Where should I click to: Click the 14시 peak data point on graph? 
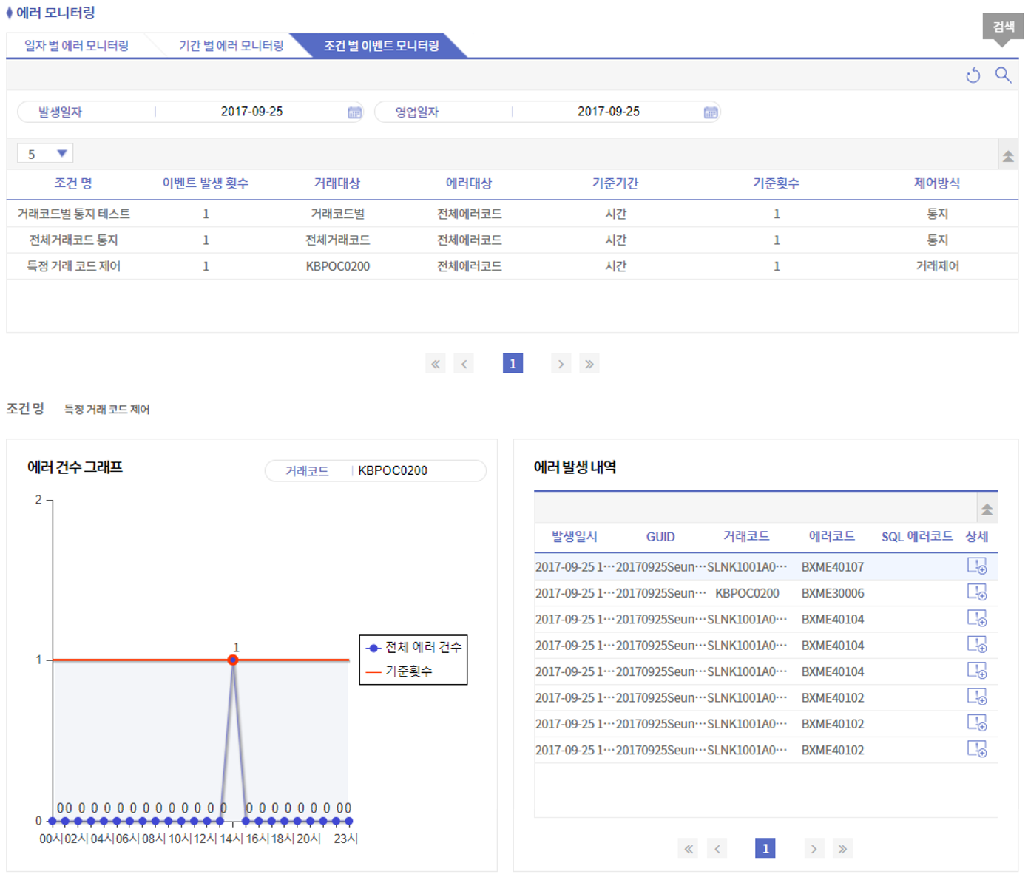[233, 660]
